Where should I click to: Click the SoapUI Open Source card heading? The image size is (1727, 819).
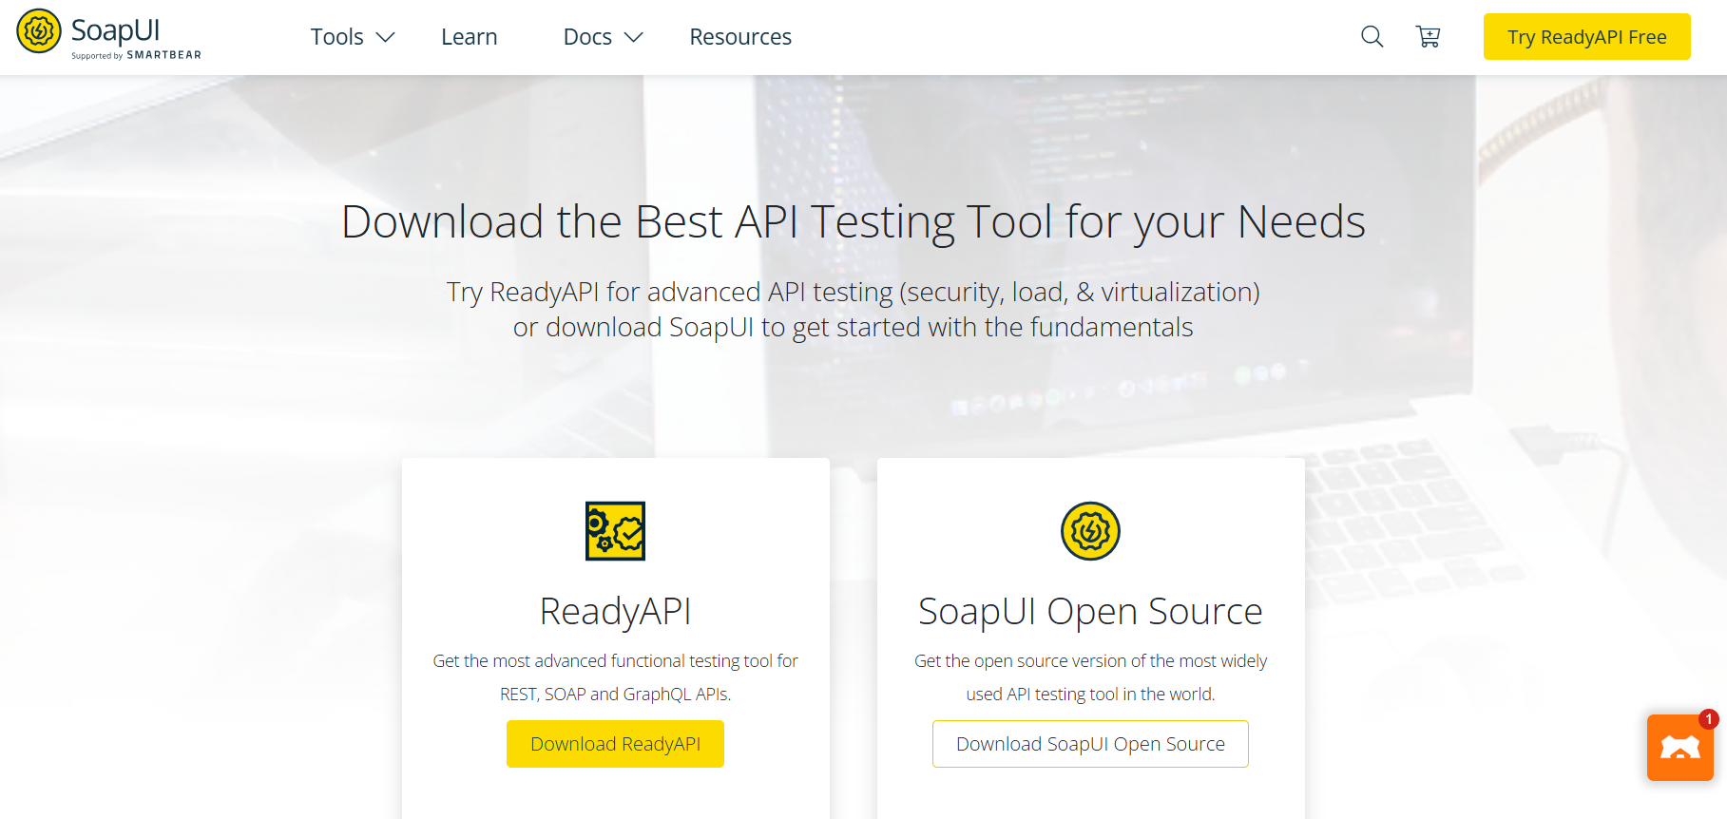point(1090,611)
